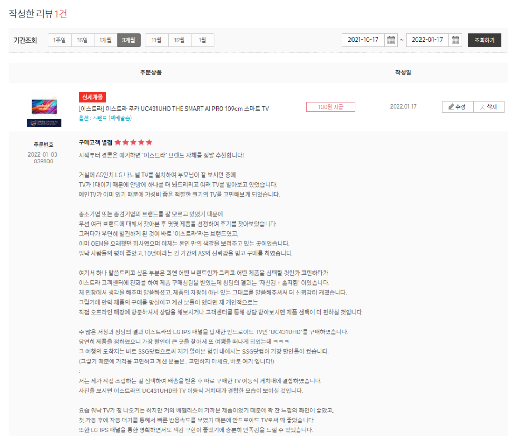The height and width of the screenshot is (436, 509).
Task: Click the review line mentioning 65인치 LG 나노셀 TV
Action: tap(157, 175)
